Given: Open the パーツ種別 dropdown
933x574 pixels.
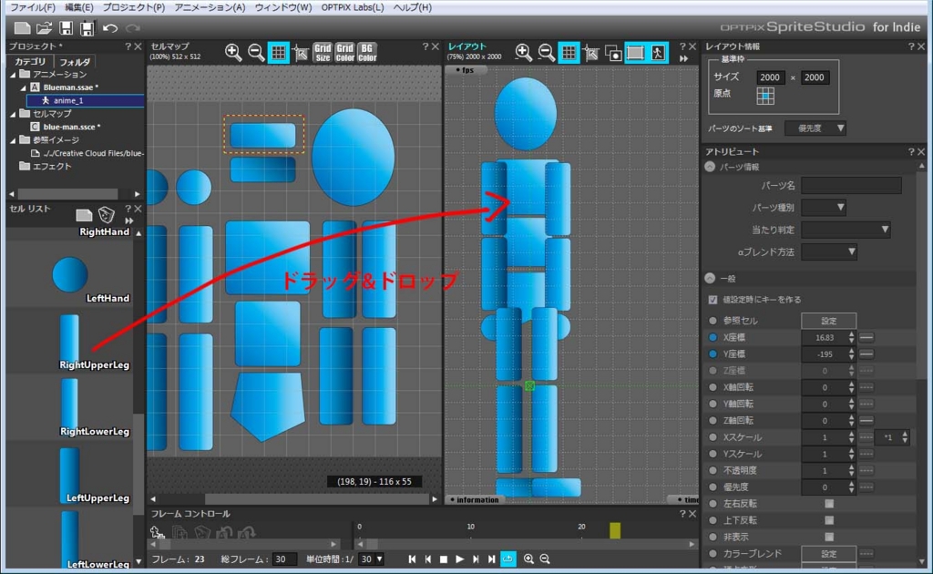Looking at the screenshot, I should pyautogui.click(x=824, y=208).
